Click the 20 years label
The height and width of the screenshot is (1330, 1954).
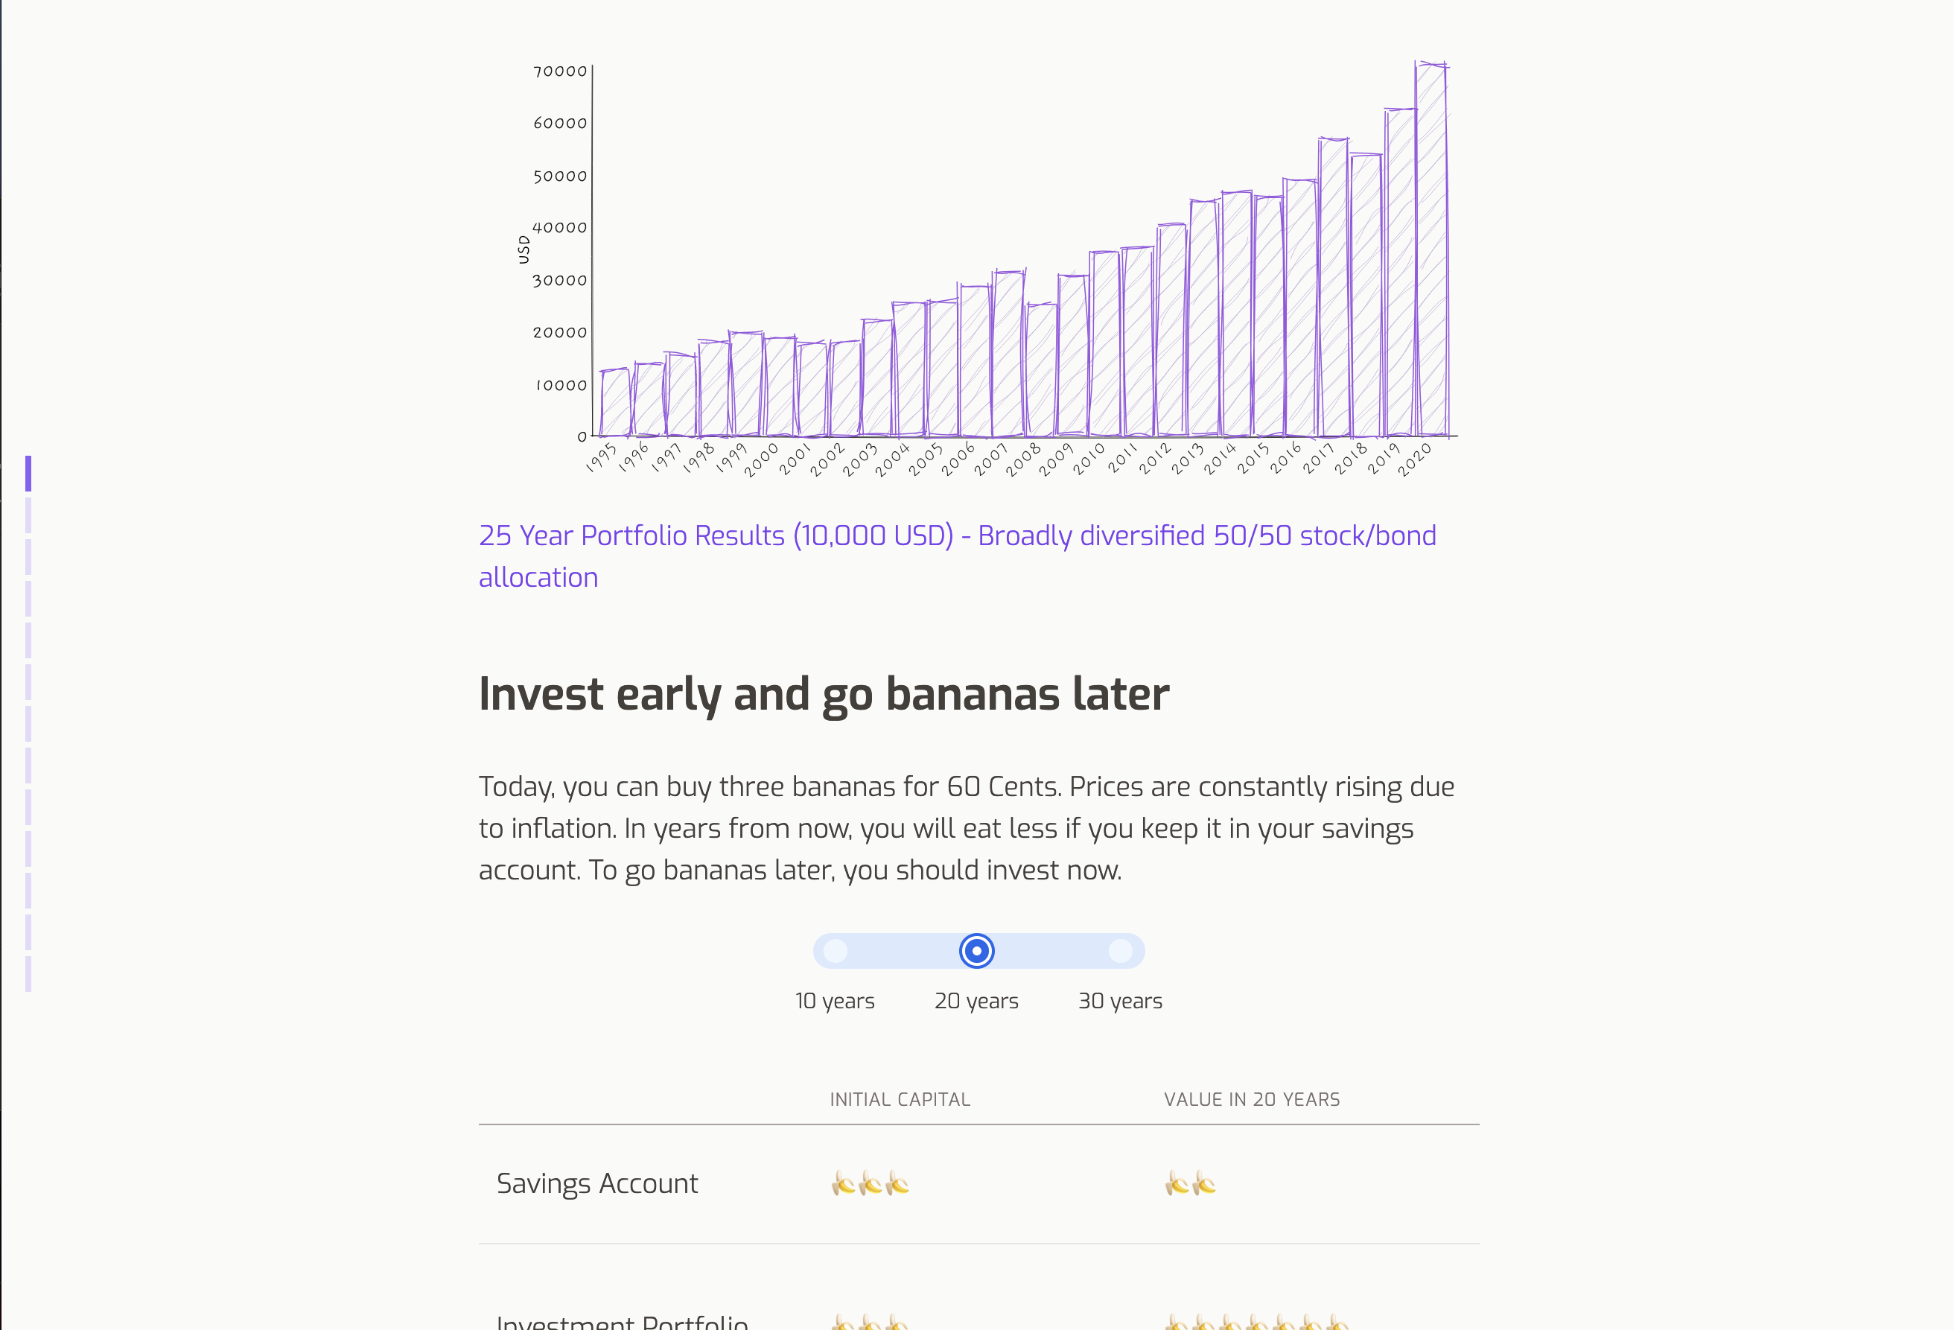coord(976,1000)
